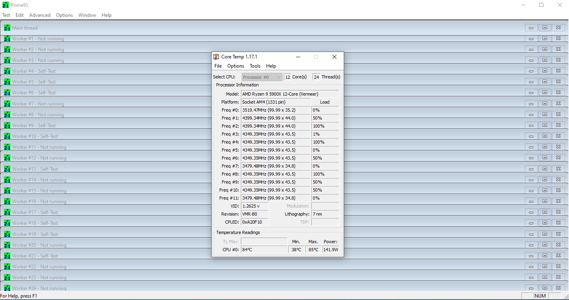Click the Prime95 icon on Worker #17 window

(7, 212)
